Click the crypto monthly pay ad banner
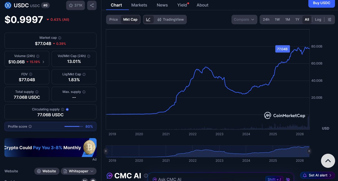The width and height of the screenshot is (338, 181). tap(50, 148)
